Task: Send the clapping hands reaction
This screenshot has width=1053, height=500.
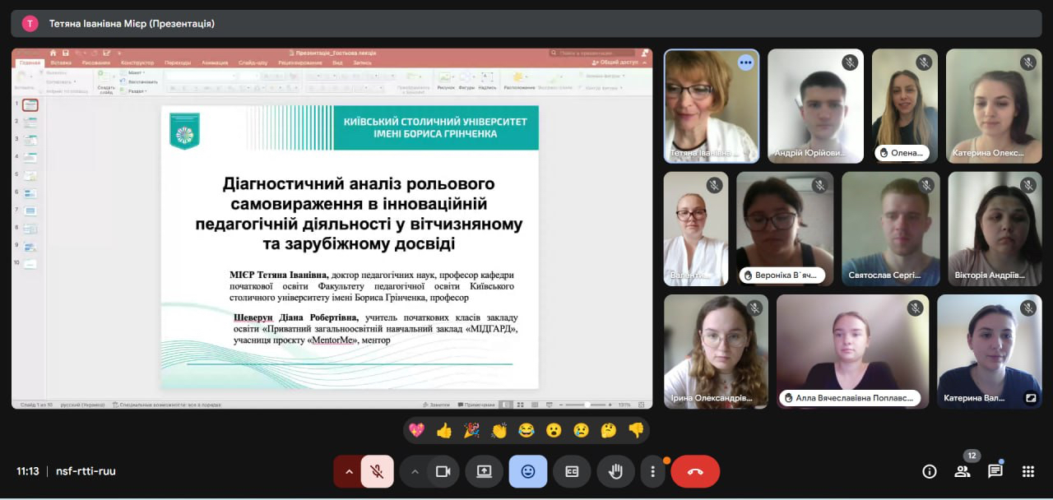Action: click(x=499, y=430)
